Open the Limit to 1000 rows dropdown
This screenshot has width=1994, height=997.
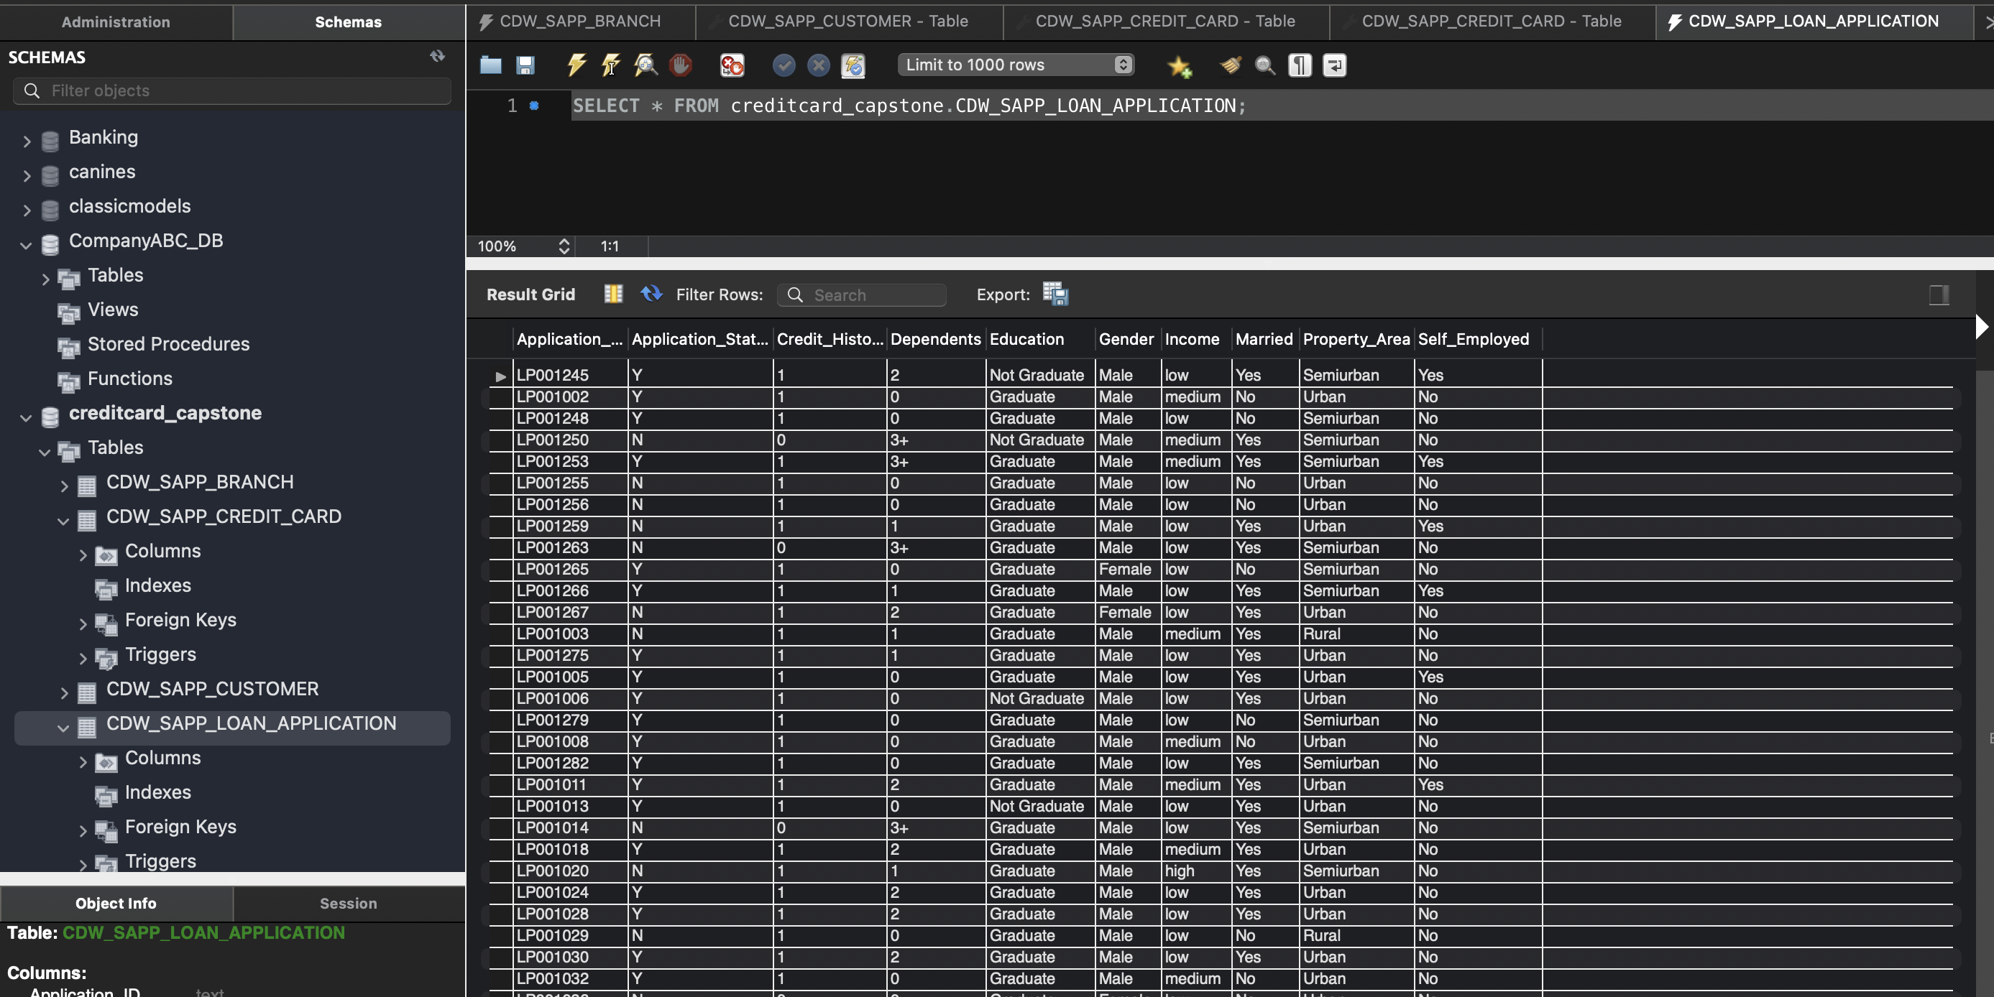coord(1016,65)
